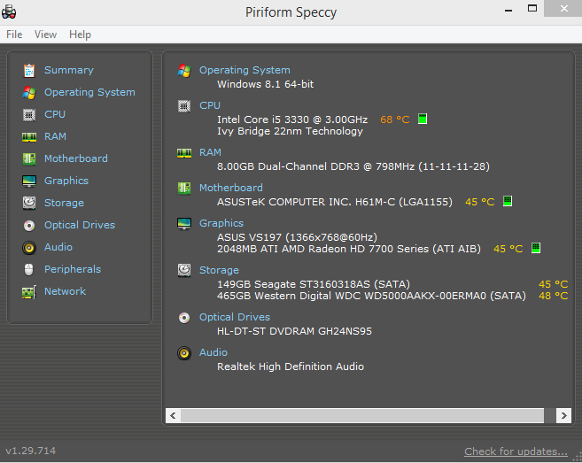582x463 pixels.
Task: Click the Western Digital WD5000AAKX drive text
Action: 371,296
